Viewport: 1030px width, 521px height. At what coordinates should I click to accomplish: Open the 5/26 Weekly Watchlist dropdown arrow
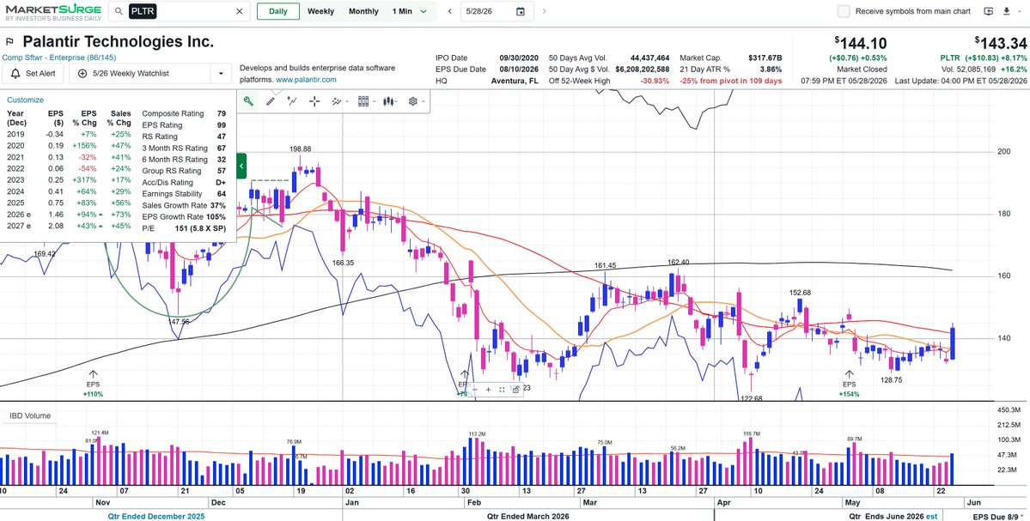[221, 74]
